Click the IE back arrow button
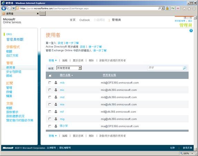This screenshot has width=198, height=156. coord(4,8)
